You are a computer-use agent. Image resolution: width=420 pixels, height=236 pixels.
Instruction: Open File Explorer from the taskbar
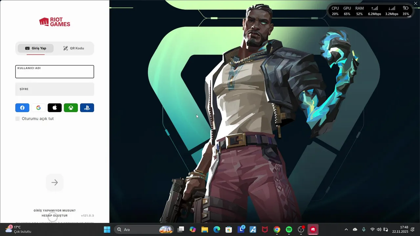[x=205, y=229]
